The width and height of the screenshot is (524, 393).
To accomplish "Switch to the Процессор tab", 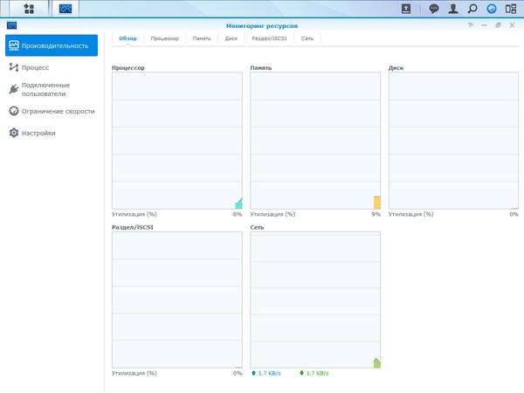I will (165, 38).
